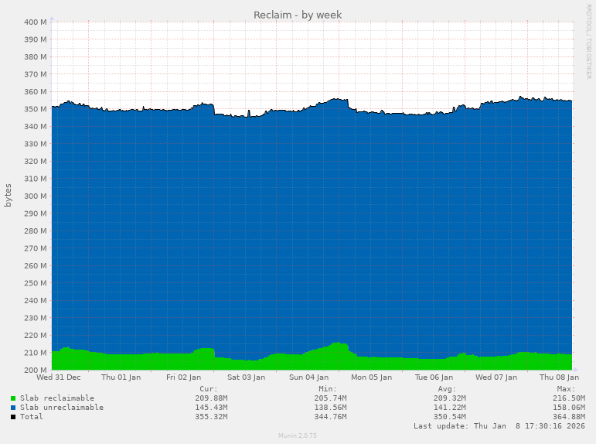Click the 'Slab reclaimable' legend label
Image resolution: width=596 pixels, height=444 pixels.
57,398
